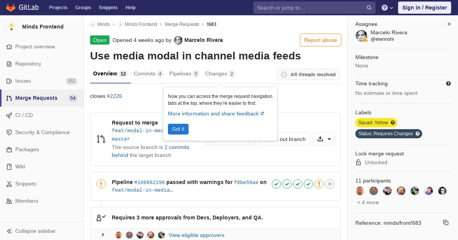Focus the Search or jump to field
The width and height of the screenshot is (458, 240).
pos(314,8)
